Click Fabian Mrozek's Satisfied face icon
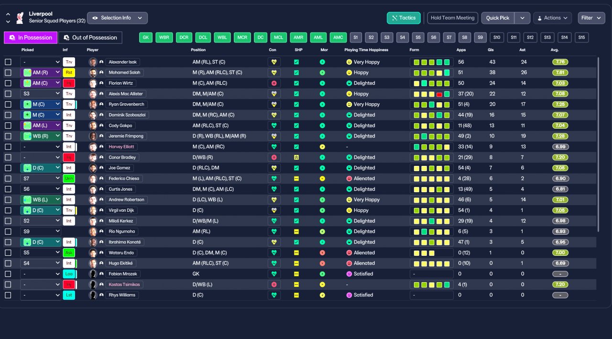This screenshot has width=612, height=339. pyautogui.click(x=349, y=274)
